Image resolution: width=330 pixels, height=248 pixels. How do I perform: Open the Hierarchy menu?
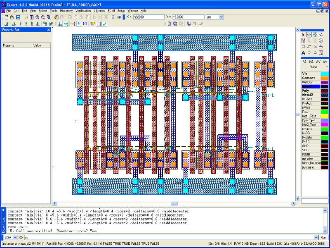tap(66, 10)
